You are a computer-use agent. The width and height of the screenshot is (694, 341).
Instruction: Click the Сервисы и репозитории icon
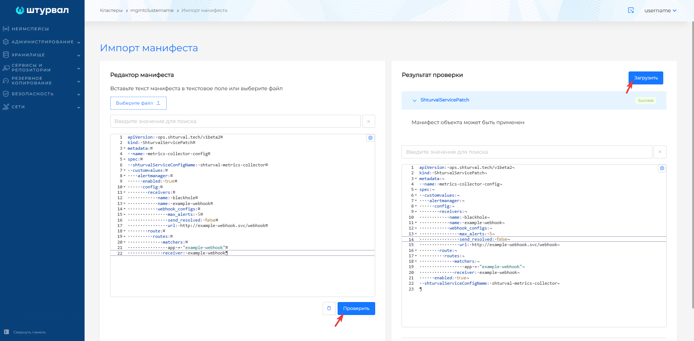tap(6, 68)
